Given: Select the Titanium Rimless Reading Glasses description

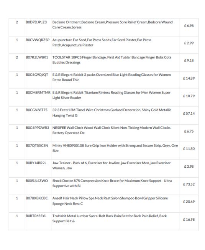Looking at the screenshot, I should tap(112, 95).
